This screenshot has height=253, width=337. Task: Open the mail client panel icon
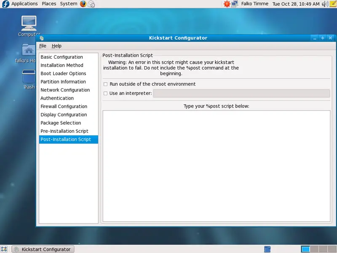point(91,4)
